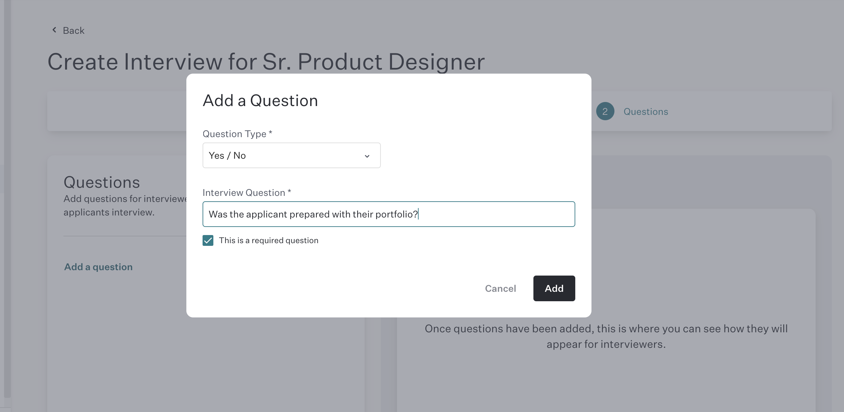Select the Questions step label
The image size is (844, 412).
click(x=645, y=112)
